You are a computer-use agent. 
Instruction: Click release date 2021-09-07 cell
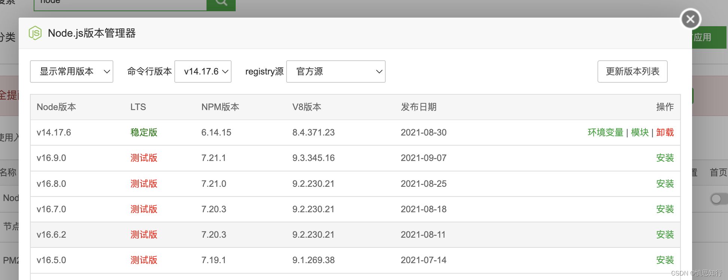coord(423,158)
